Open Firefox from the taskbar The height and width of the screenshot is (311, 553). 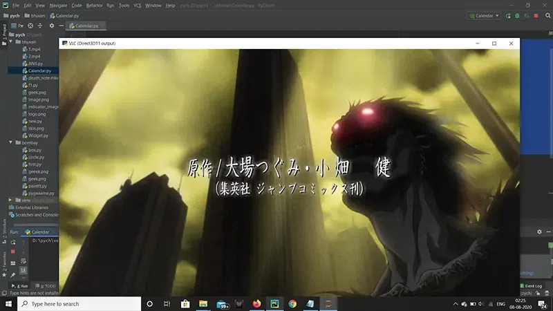(256, 303)
